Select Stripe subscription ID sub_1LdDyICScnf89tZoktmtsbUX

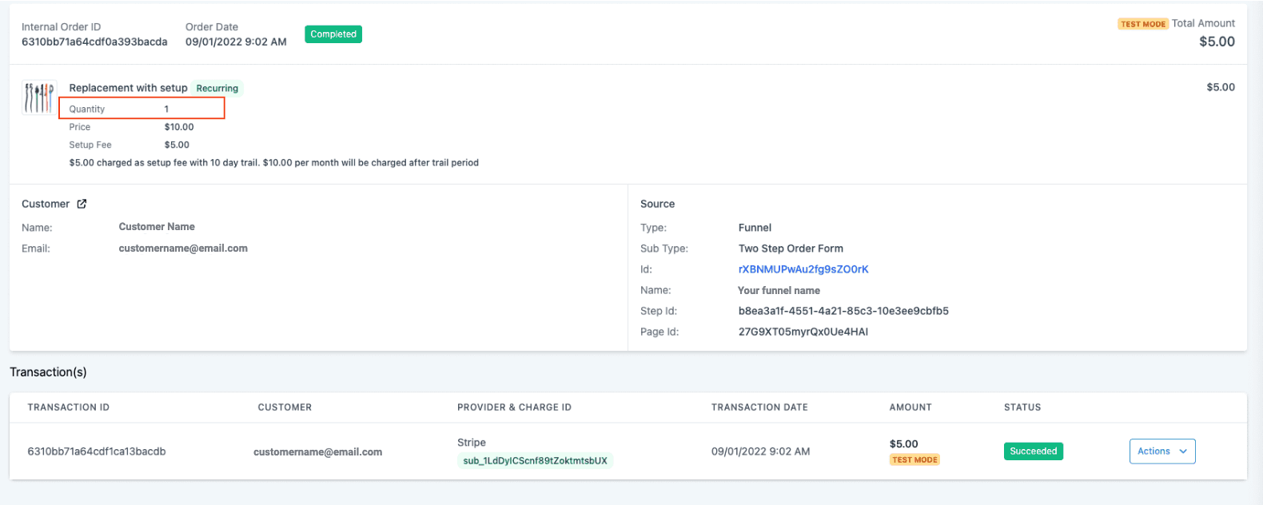[536, 461]
